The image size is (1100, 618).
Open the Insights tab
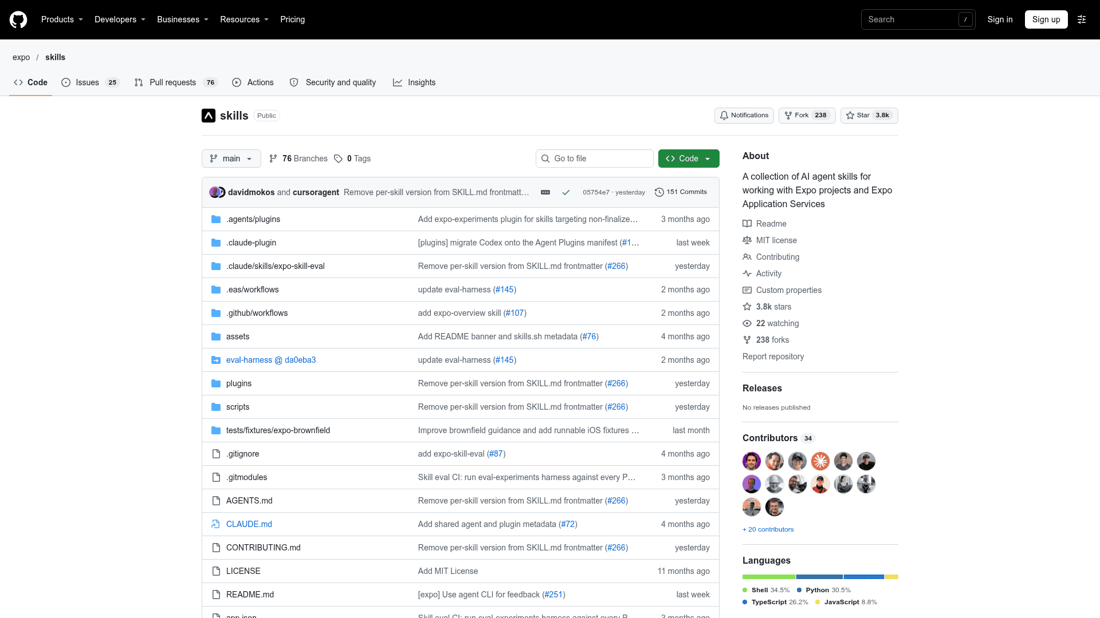point(414,82)
